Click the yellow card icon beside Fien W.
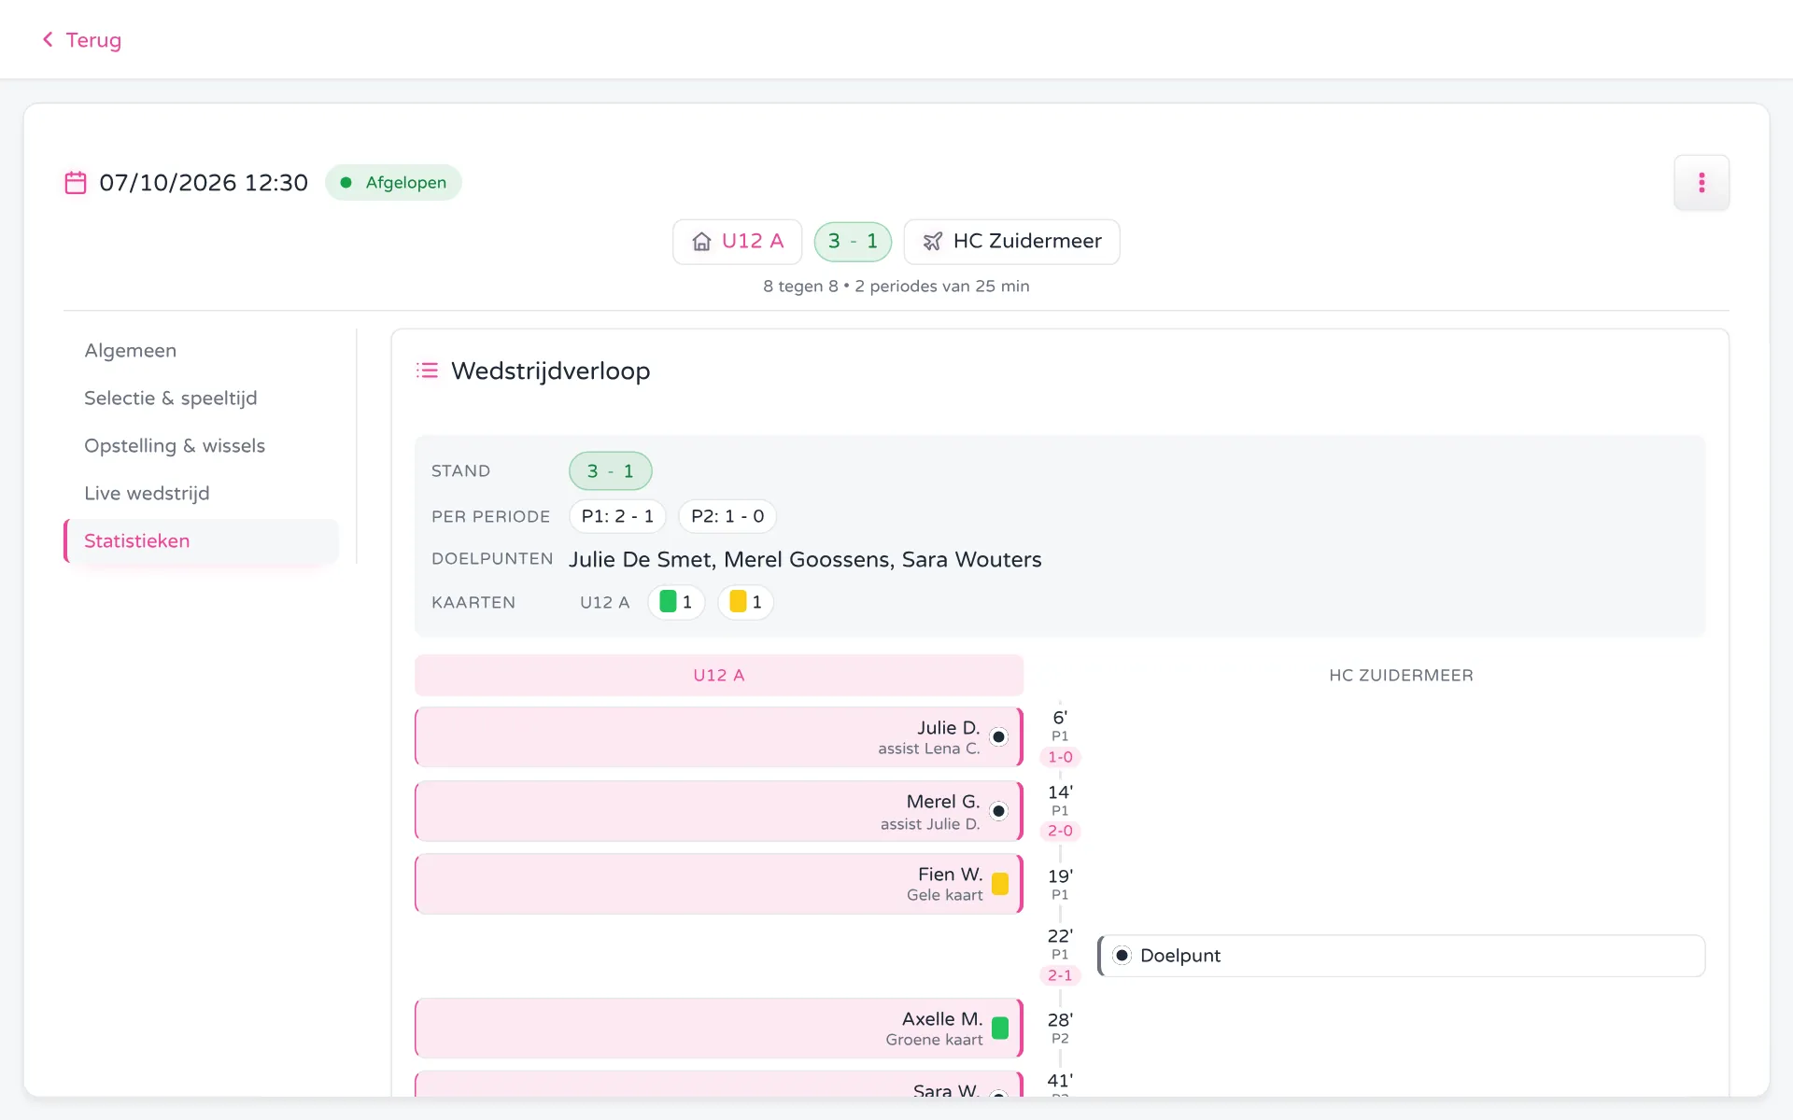Image resolution: width=1793 pixels, height=1120 pixels. [x=1000, y=884]
